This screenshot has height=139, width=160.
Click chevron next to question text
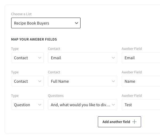tap(113, 105)
